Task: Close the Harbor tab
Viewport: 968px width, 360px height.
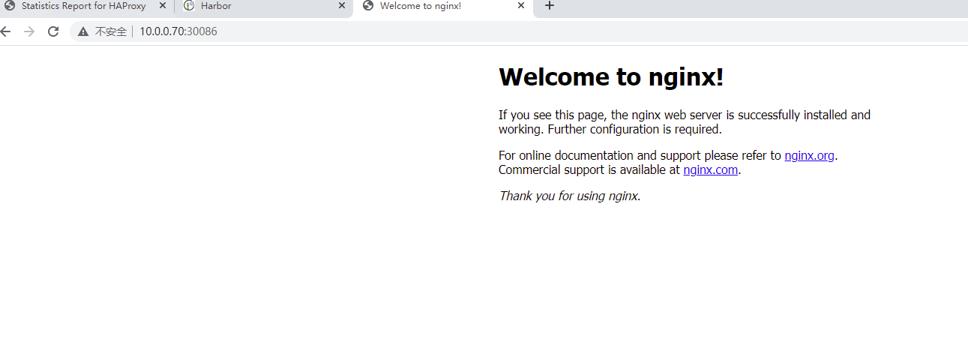Action: pyautogui.click(x=342, y=6)
